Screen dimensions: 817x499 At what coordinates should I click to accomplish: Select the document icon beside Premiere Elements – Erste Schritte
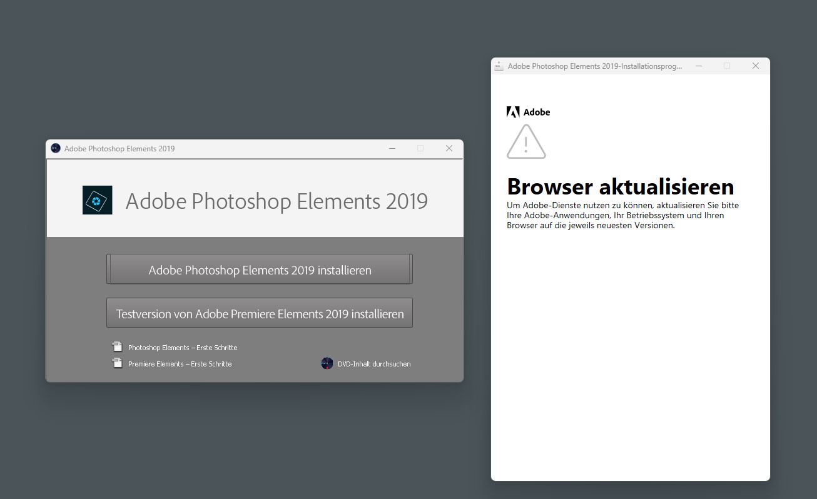click(x=117, y=362)
